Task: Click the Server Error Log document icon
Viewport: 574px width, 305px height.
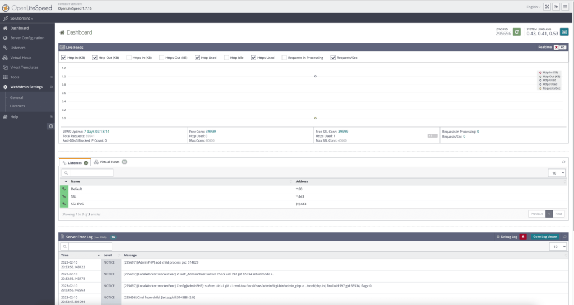Action: click(62, 237)
